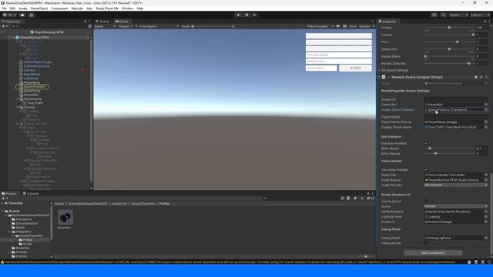Open the Free Aspect dropdown
The width and height of the screenshot is (493, 277).
pos(159,26)
